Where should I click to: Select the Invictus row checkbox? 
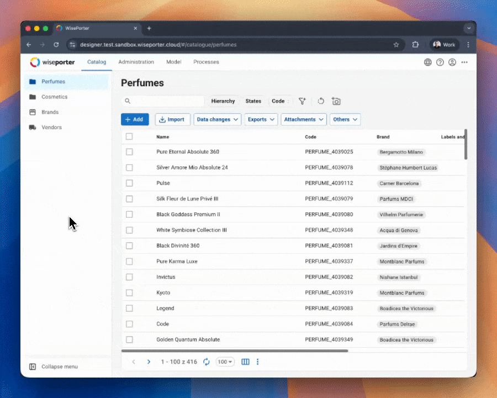coord(129,277)
